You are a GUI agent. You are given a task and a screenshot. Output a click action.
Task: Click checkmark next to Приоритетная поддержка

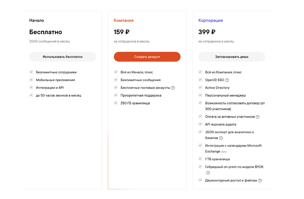pyautogui.click(x=116, y=95)
